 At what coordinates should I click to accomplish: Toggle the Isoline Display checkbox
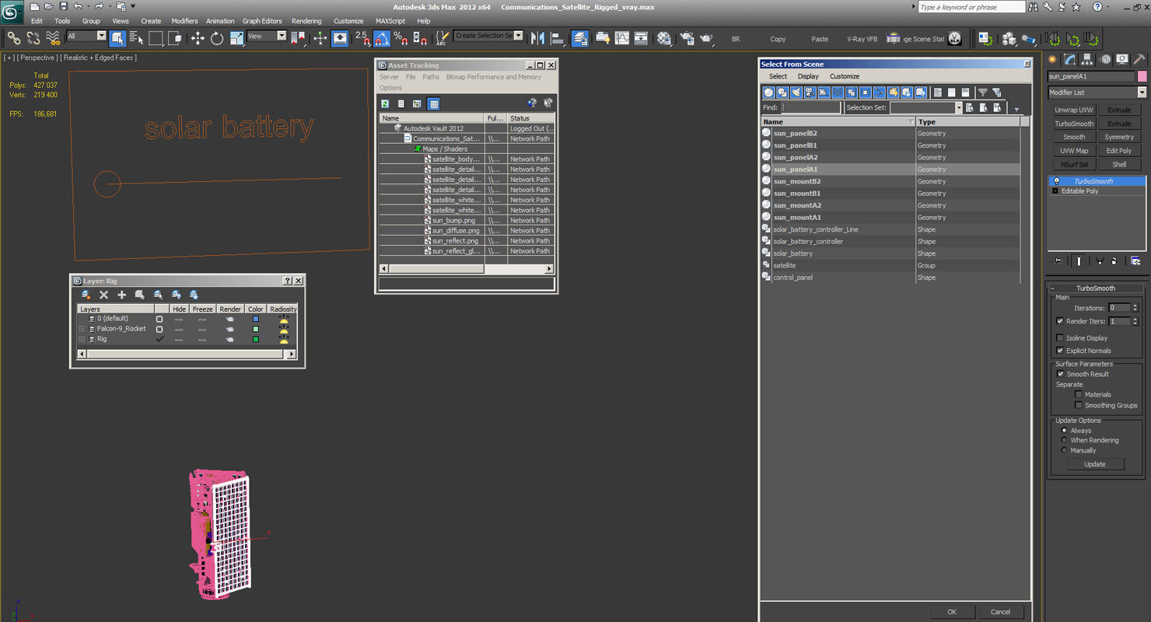[1060, 338]
